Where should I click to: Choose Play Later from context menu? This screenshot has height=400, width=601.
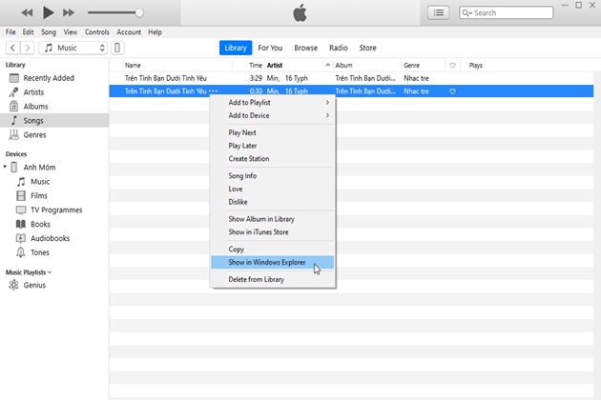point(273,146)
